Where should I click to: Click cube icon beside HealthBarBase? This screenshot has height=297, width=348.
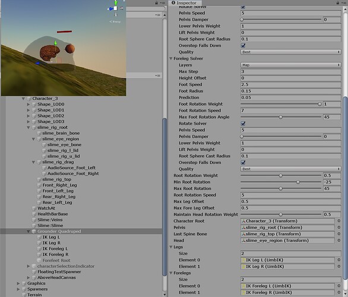[x=34, y=214]
